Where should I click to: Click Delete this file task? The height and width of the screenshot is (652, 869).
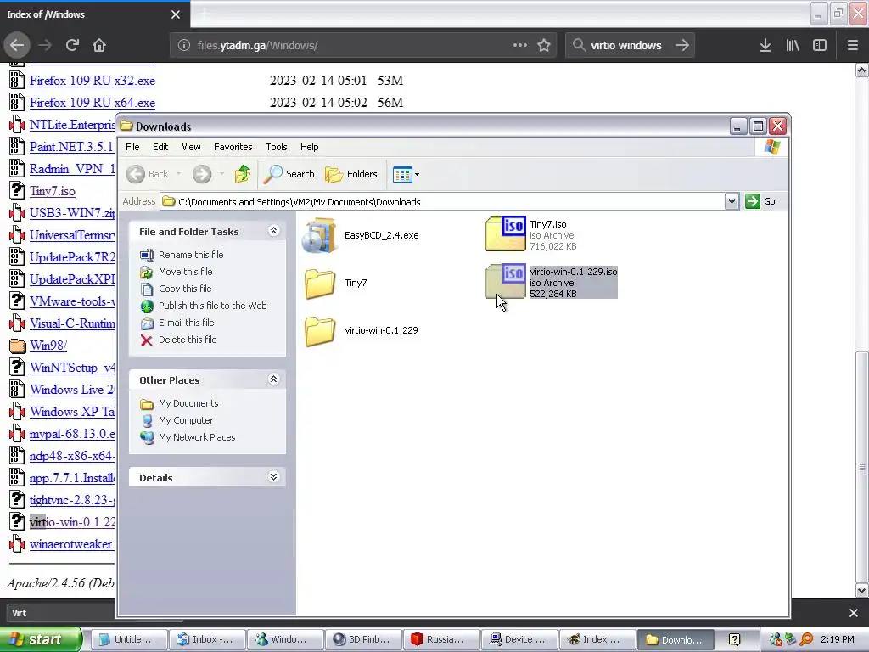point(188,340)
